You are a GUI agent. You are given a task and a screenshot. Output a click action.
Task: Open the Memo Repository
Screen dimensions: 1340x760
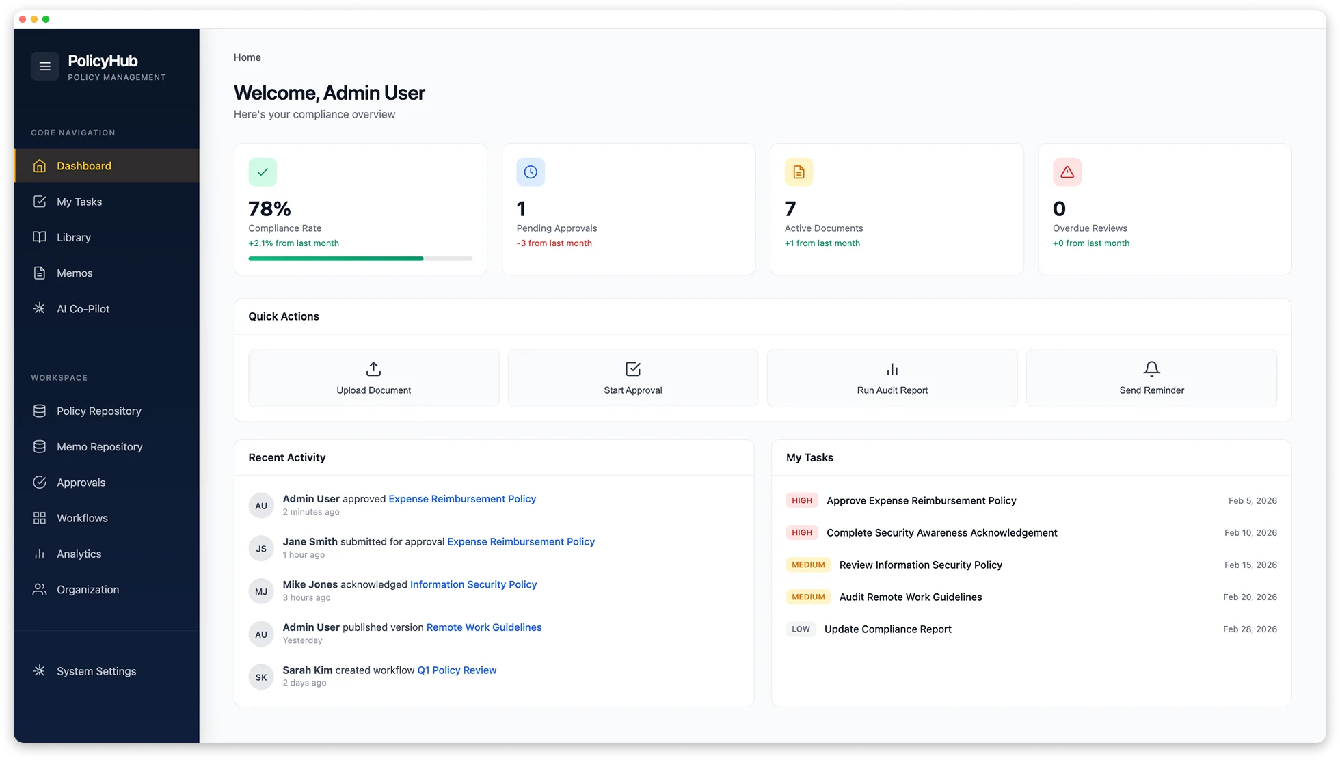pos(99,446)
